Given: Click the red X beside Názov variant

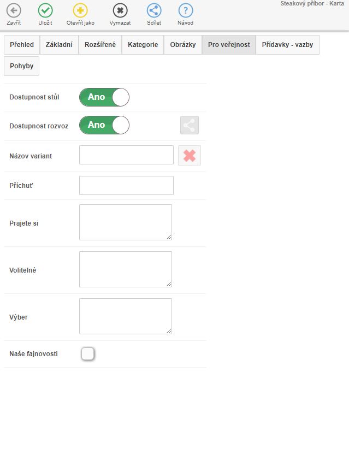Looking at the screenshot, I should point(190,156).
